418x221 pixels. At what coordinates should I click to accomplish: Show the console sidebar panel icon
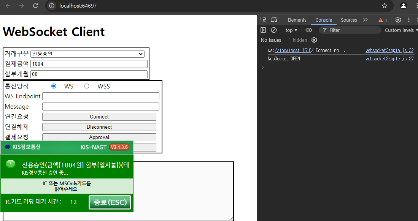coord(263,30)
